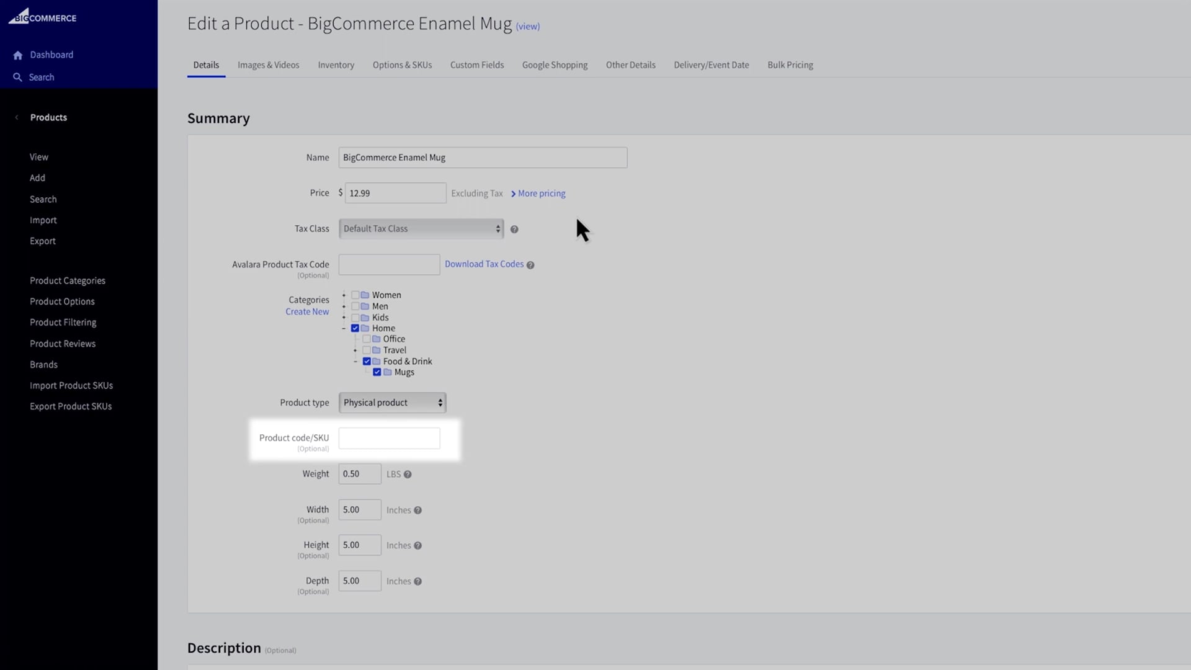Click the Tax Class help icon
This screenshot has height=670, width=1191.
(x=514, y=230)
